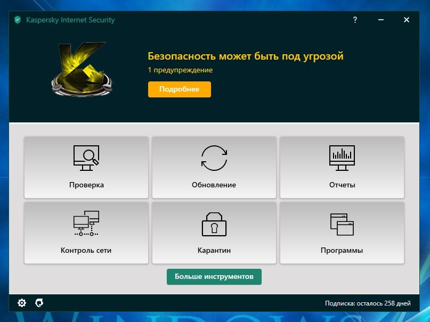Click the support agent icon in footer
This screenshot has width=430, height=322.
coord(39,303)
